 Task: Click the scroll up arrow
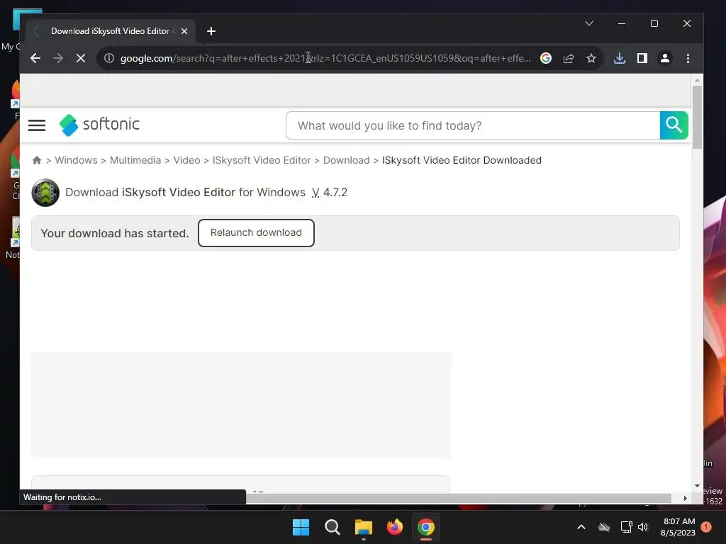click(x=697, y=81)
